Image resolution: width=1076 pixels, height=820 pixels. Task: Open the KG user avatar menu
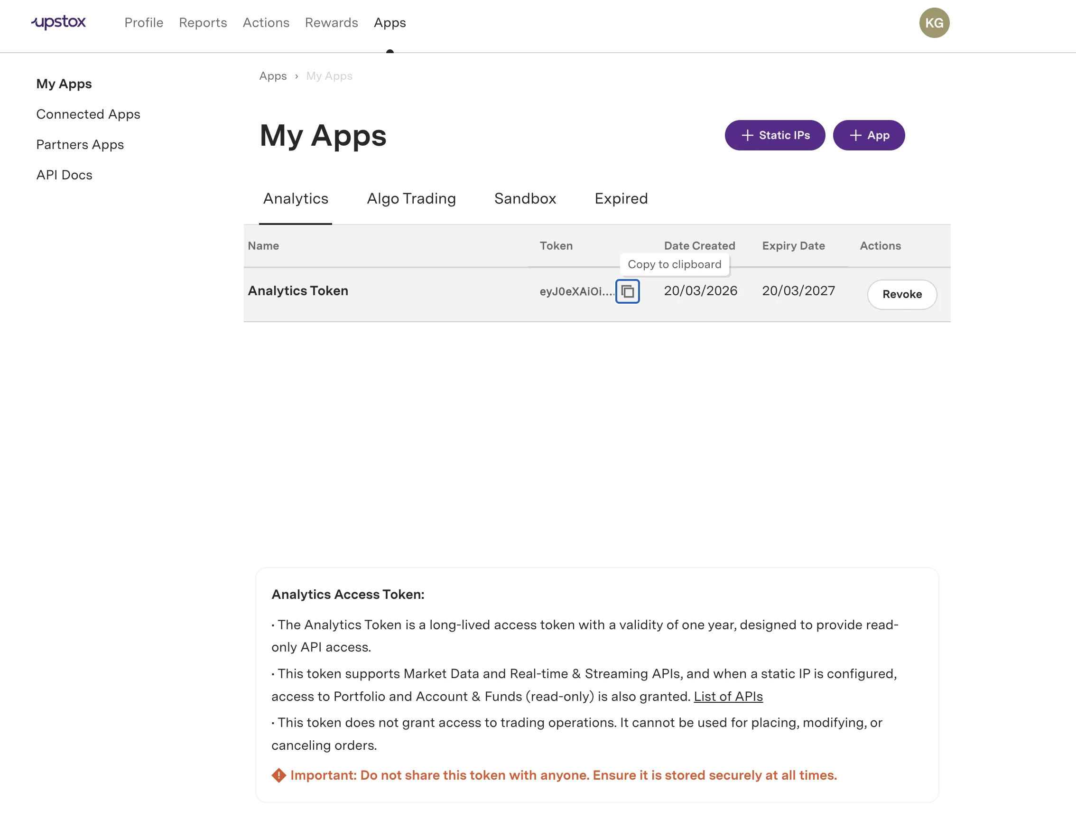click(934, 23)
